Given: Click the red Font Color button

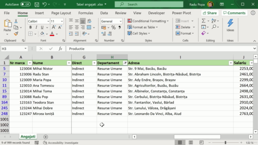Looking at the screenshot, I should [52, 34].
